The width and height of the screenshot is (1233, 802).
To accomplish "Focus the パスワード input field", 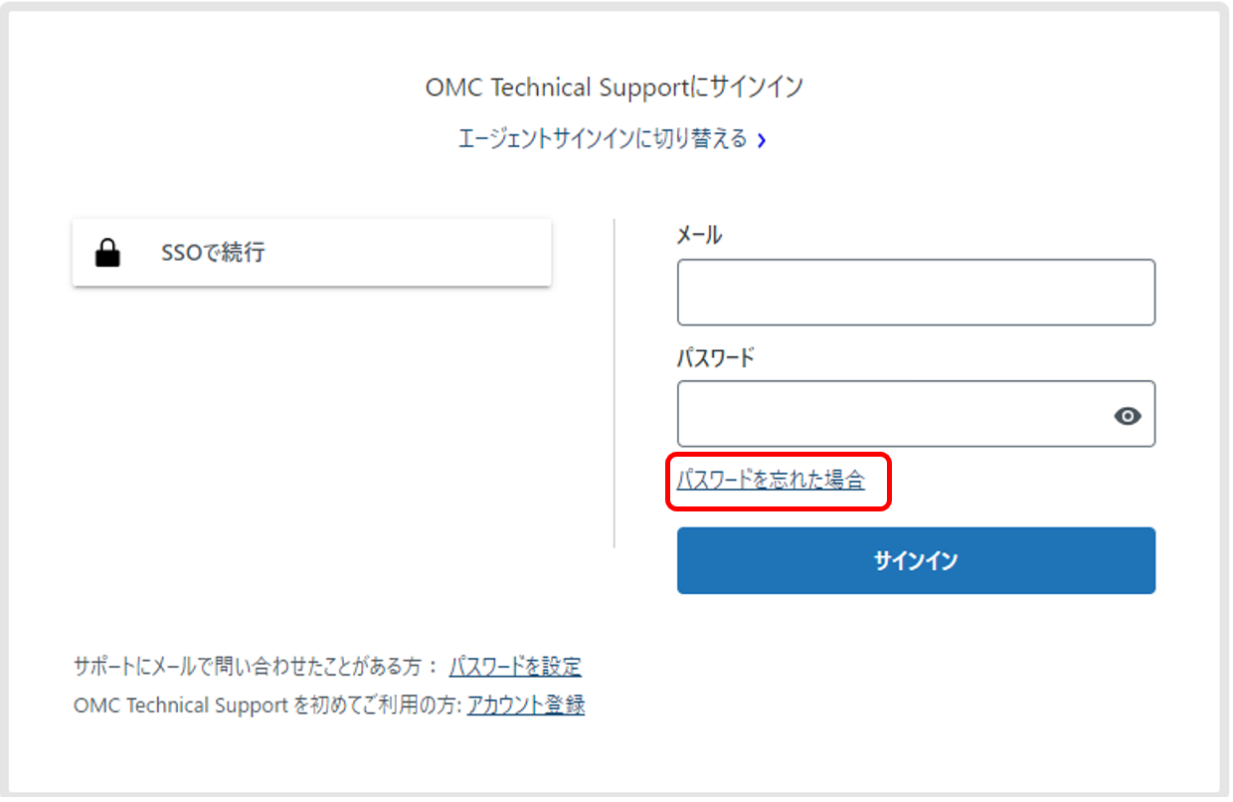I will coord(890,414).
